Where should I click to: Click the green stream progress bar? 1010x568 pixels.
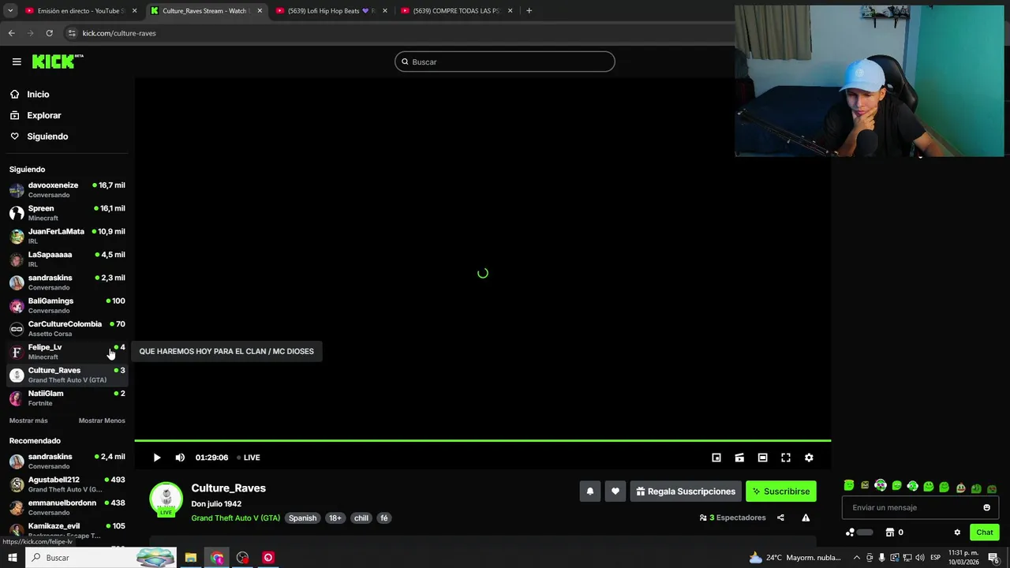[x=482, y=440]
